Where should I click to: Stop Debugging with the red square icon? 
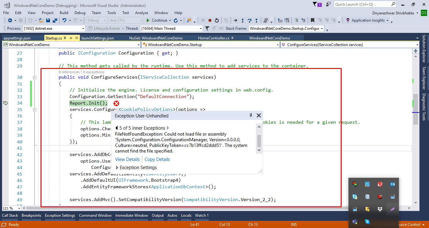tap(210, 20)
